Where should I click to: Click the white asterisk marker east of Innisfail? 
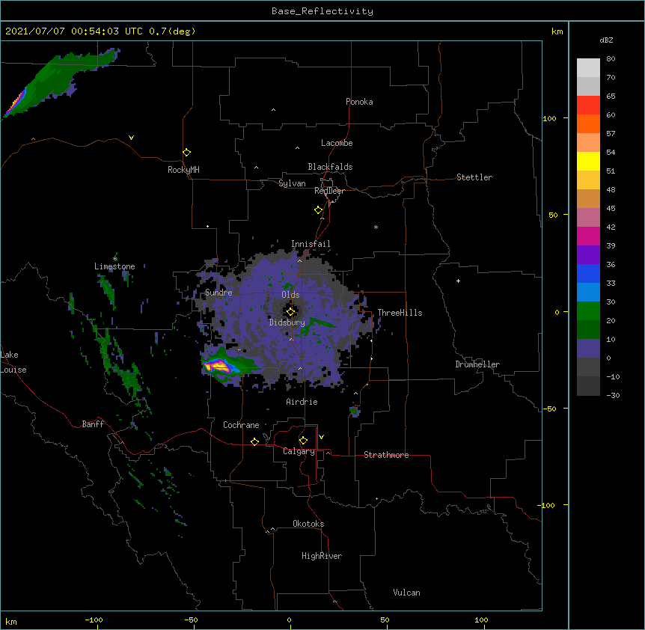click(376, 227)
